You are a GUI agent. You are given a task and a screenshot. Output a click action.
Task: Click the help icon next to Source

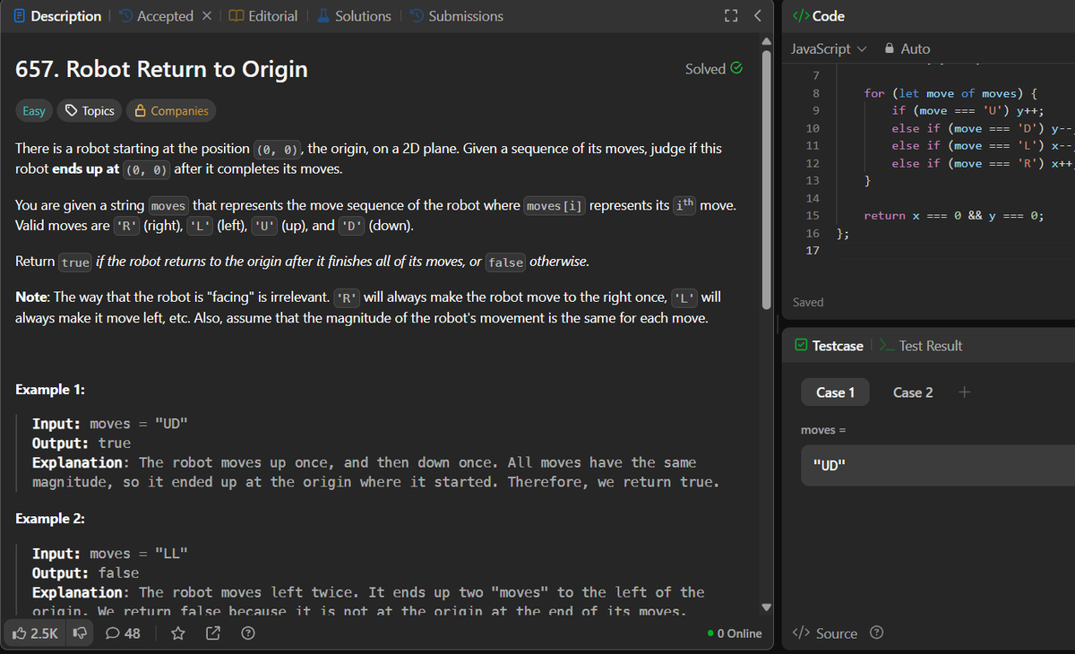click(x=877, y=633)
